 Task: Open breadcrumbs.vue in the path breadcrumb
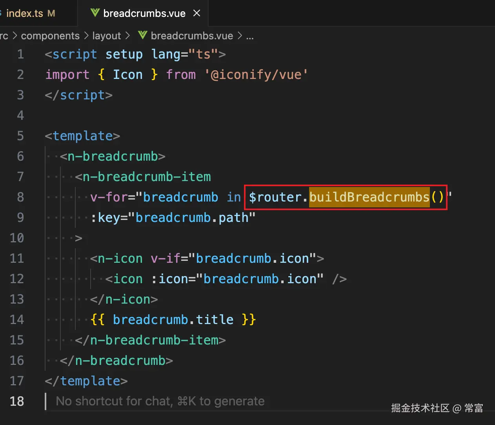[192, 36]
